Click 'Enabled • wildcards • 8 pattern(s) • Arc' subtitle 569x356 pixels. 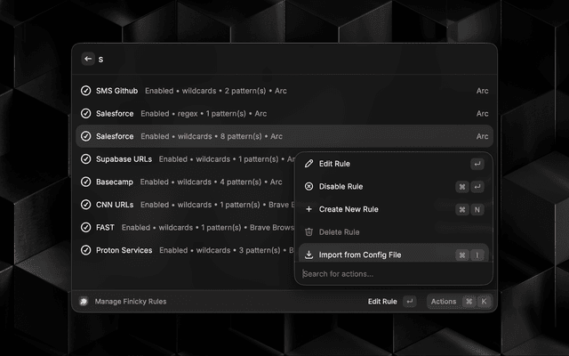pos(212,136)
